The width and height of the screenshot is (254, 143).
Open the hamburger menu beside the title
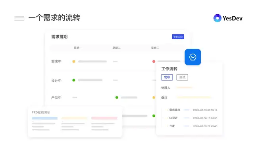point(19,18)
